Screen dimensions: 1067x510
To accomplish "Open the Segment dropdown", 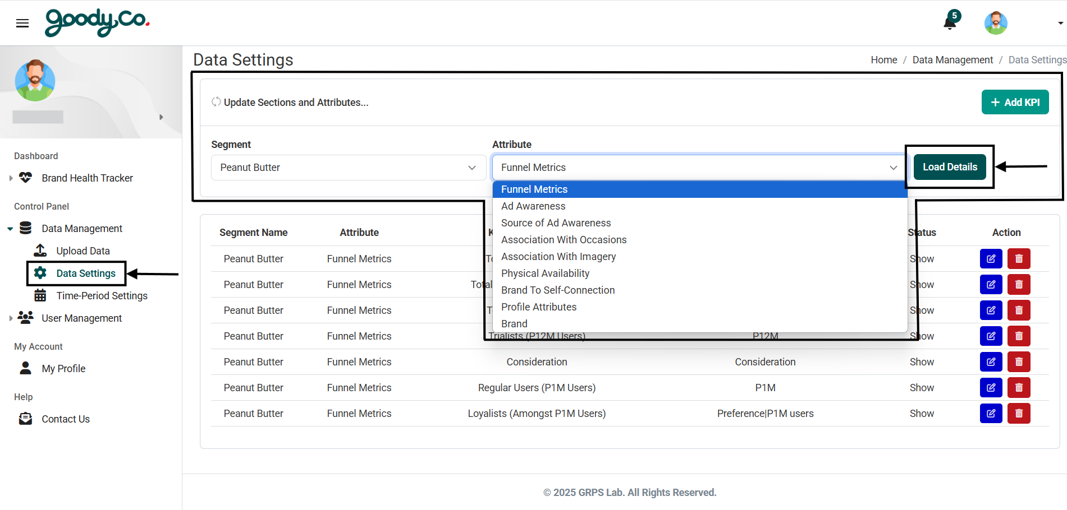I will click(x=348, y=167).
